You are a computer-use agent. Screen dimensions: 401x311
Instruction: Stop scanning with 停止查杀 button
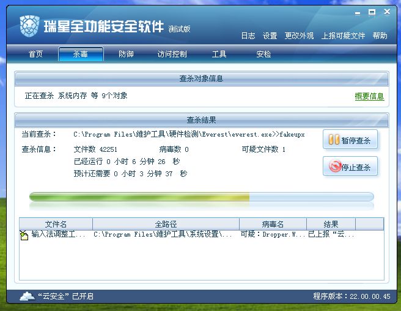350,166
